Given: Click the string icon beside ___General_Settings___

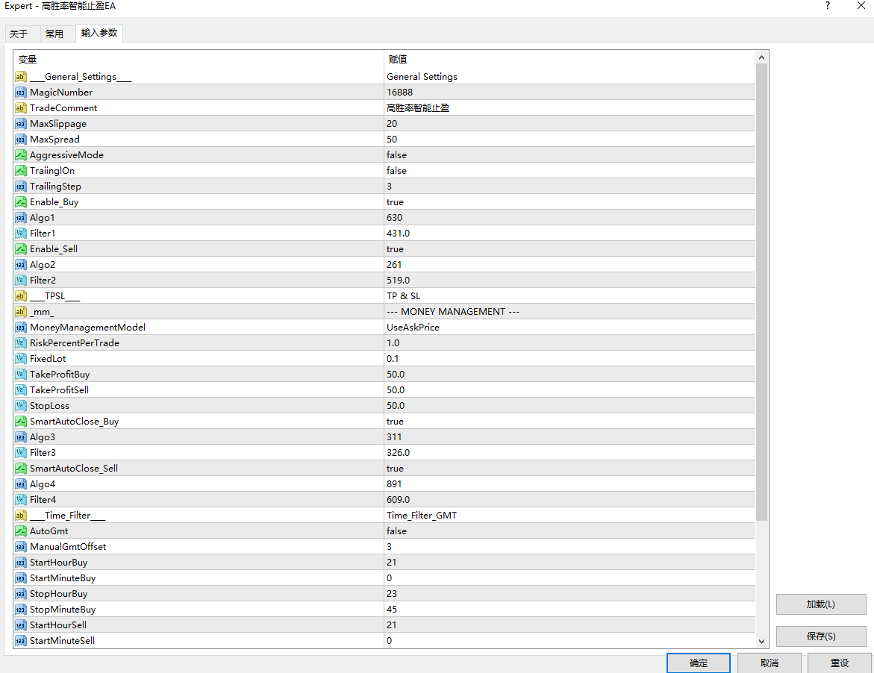Looking at the screenshot, I should 21,77.
